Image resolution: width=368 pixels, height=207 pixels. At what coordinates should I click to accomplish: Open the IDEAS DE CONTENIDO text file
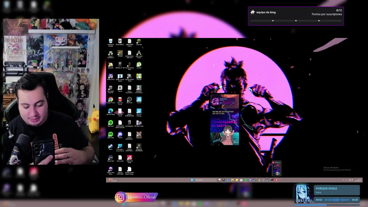coord(120,170)
